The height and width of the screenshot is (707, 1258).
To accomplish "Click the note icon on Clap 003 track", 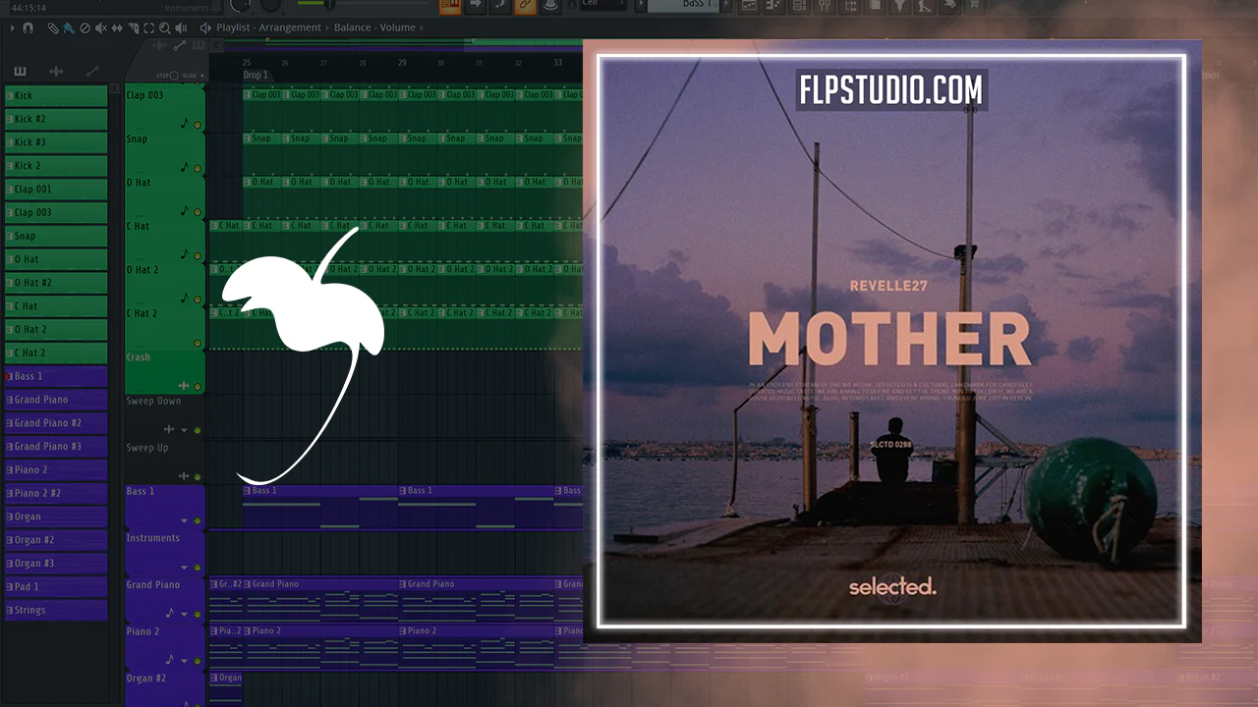I will pyautogui.click(x=185, y=124).
